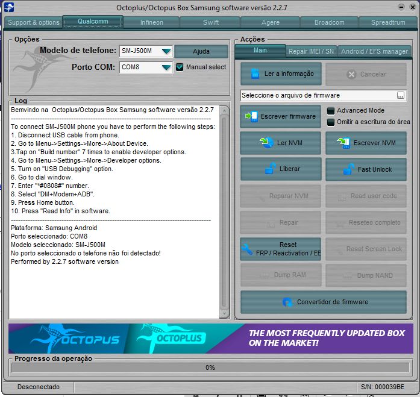Viewport: 420px width, 397px height.
Task: Click the Octopus Octoplus advertisement banner
Action: pyautogui.click(x=211, y=339)
